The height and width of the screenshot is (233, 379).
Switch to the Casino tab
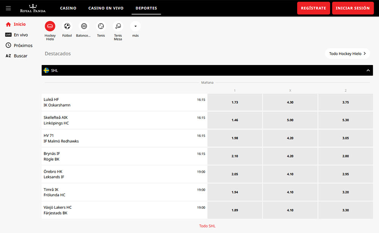68,8
